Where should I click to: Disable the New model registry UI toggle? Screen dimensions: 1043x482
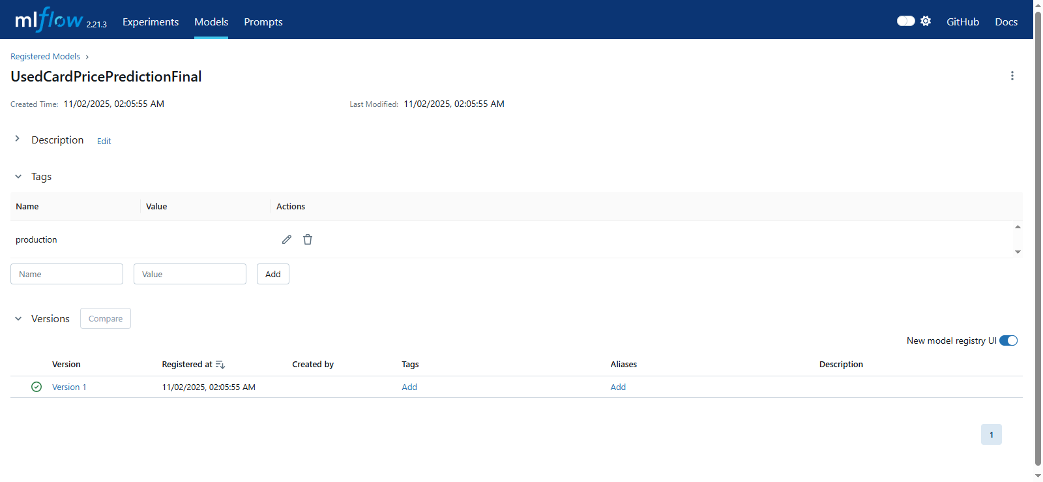pyautogui.click(x=1008, y=340)
